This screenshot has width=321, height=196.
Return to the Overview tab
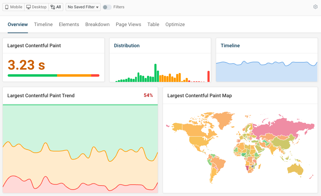pyautogui.click(x=17, y=24)
